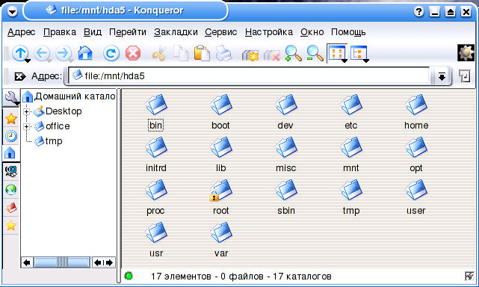This screenshot has width=479, height=287.
Task: Print the view with printer icon
Action: point(224,53)
